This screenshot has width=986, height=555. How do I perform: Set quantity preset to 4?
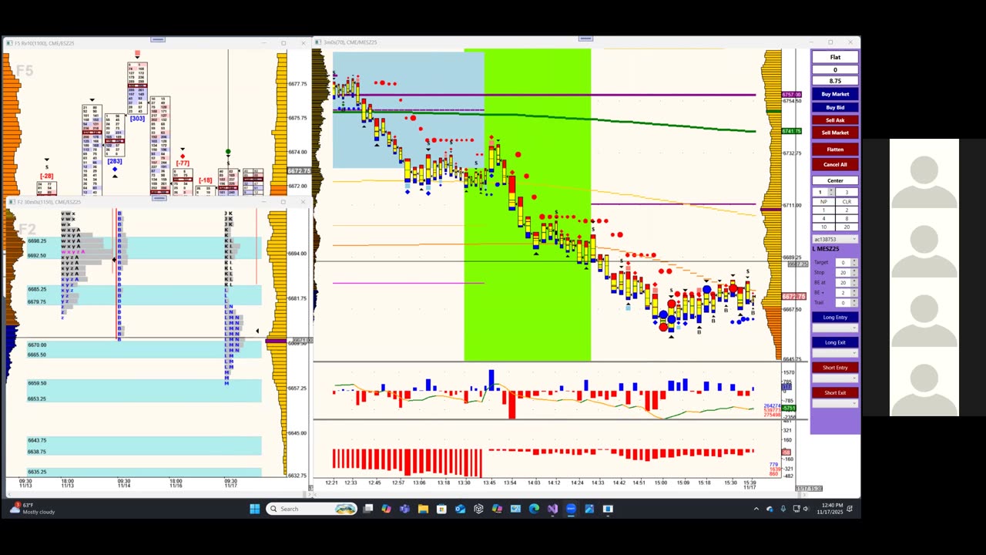click(x=823, y=218)
